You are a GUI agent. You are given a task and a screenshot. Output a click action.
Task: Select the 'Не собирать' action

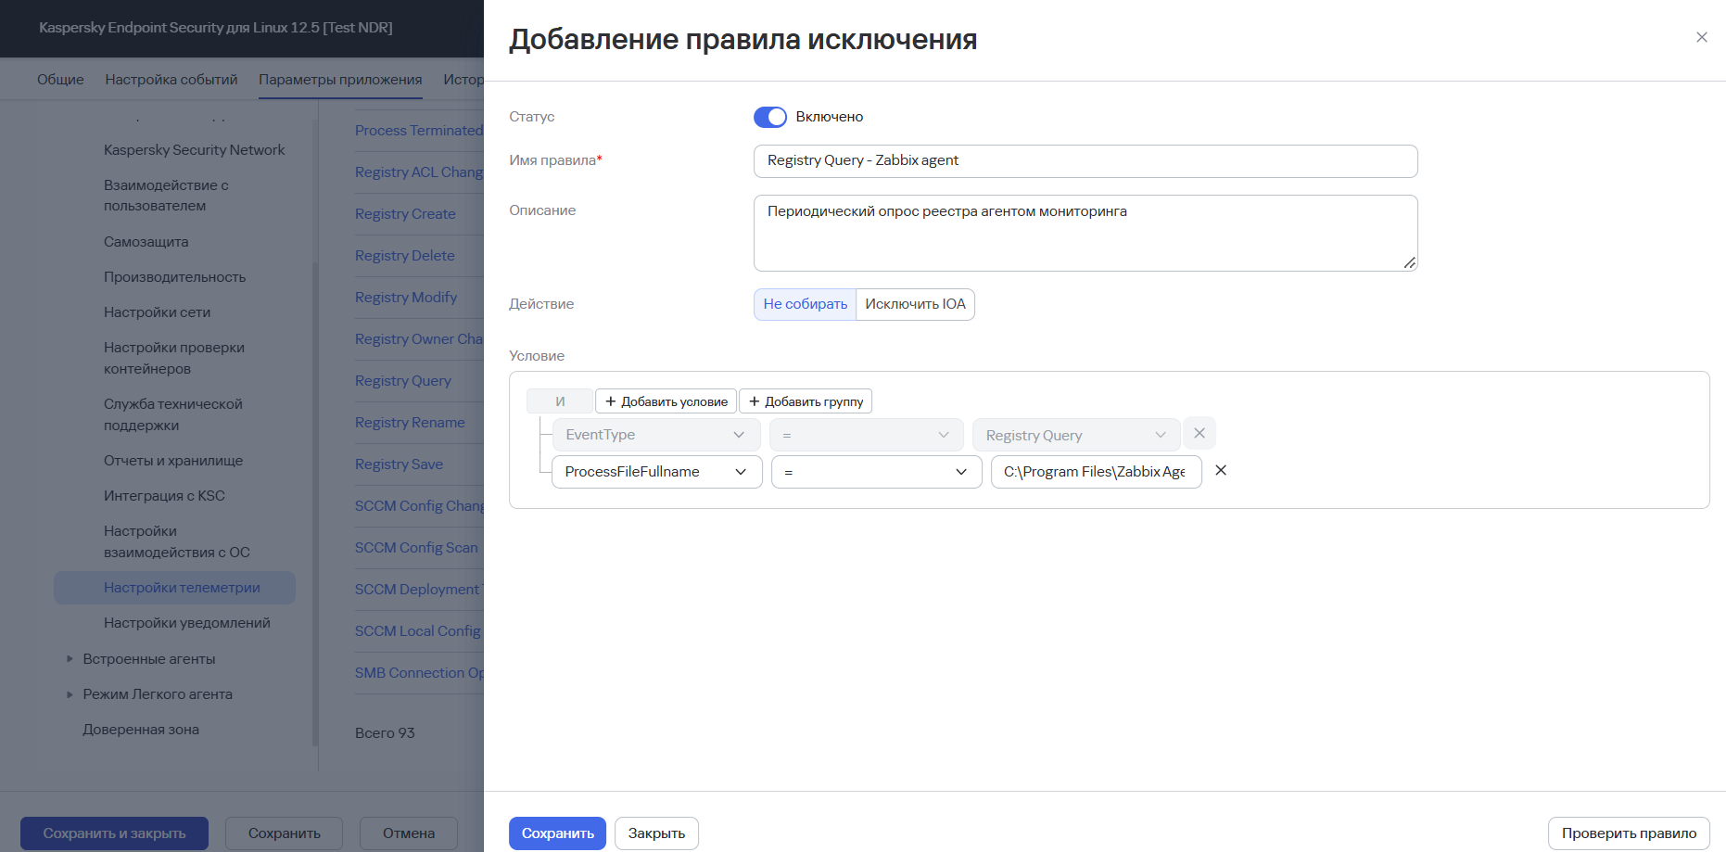point(805,304)
